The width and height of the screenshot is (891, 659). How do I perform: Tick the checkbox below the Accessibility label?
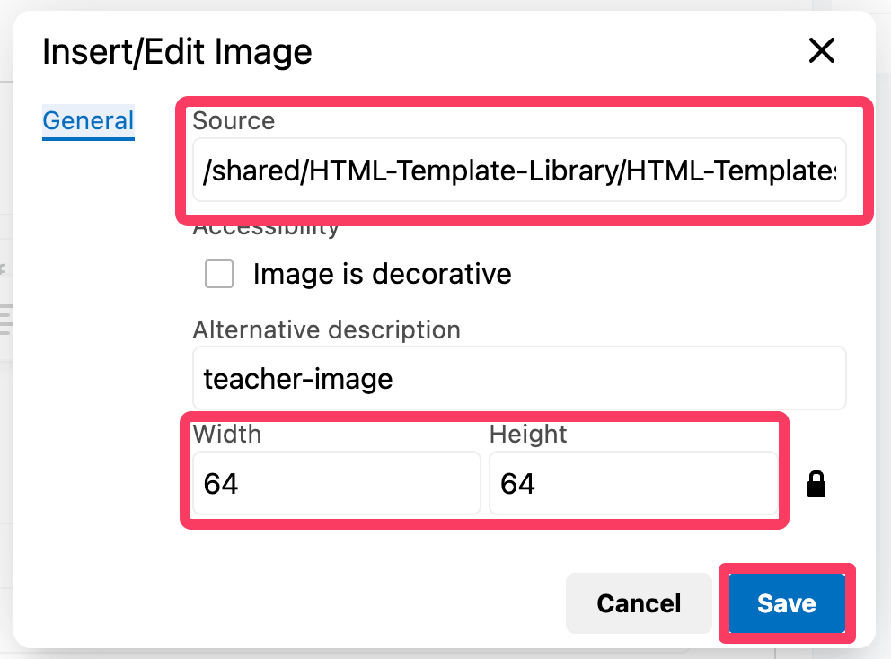point(218,274)
